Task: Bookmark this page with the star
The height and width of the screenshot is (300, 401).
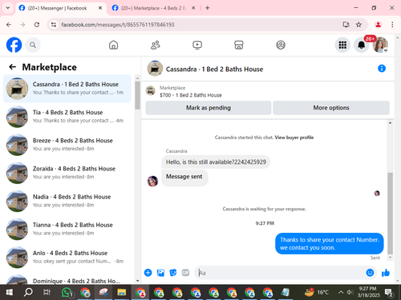Action: [x=358, y=25]
